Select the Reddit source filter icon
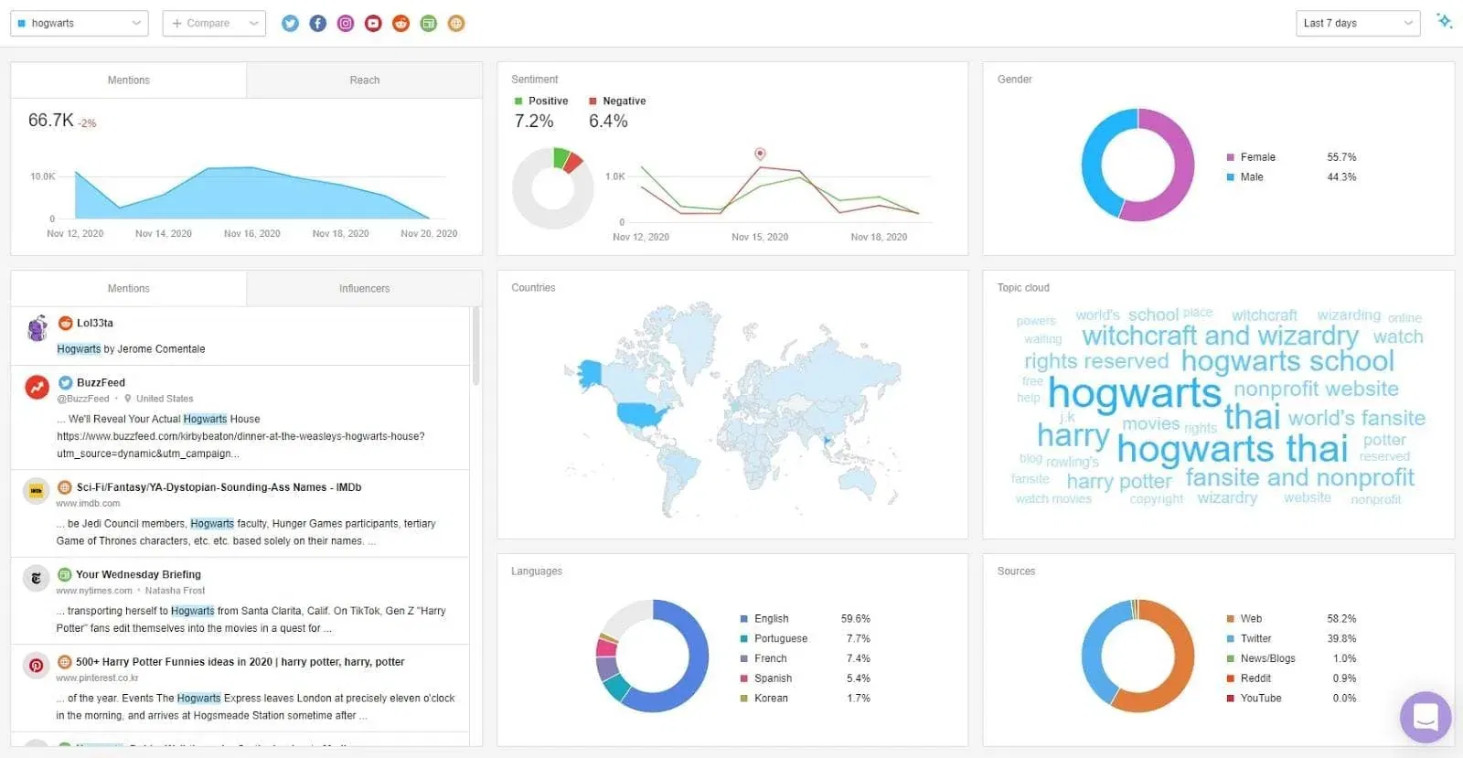The image size is (1463, 758). tap(400, 24)
